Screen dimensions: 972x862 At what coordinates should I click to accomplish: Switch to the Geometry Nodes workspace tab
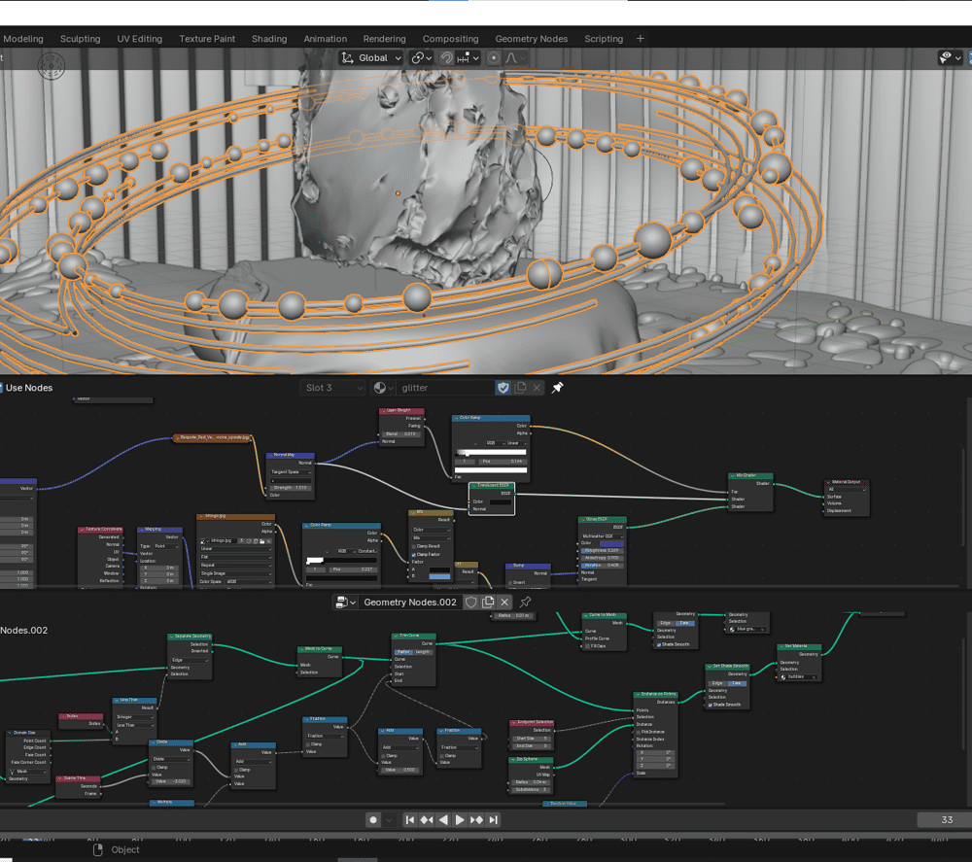click(x=531, y=39)
